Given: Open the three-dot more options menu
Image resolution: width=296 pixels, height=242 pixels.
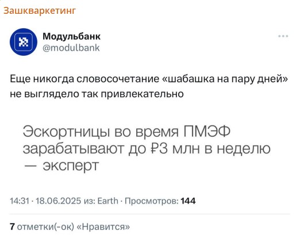Looking at the screenshot, I should click(283, 36).
